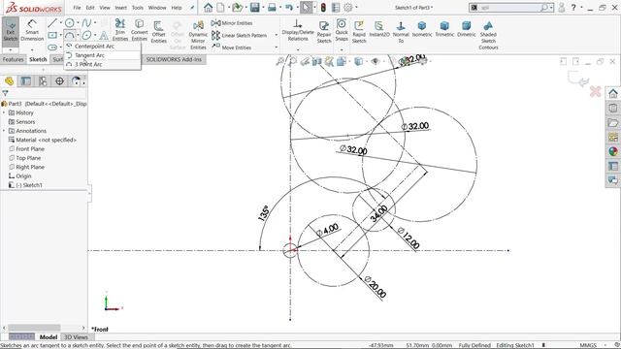Expand the Spline tool dropdown arrow
This screenshot has width=621, height=349.
95,23
